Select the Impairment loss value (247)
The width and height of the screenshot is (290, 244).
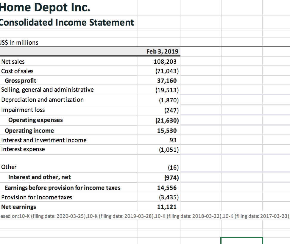point(159,110)
